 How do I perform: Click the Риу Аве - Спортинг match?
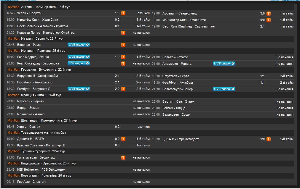(32, 182)
